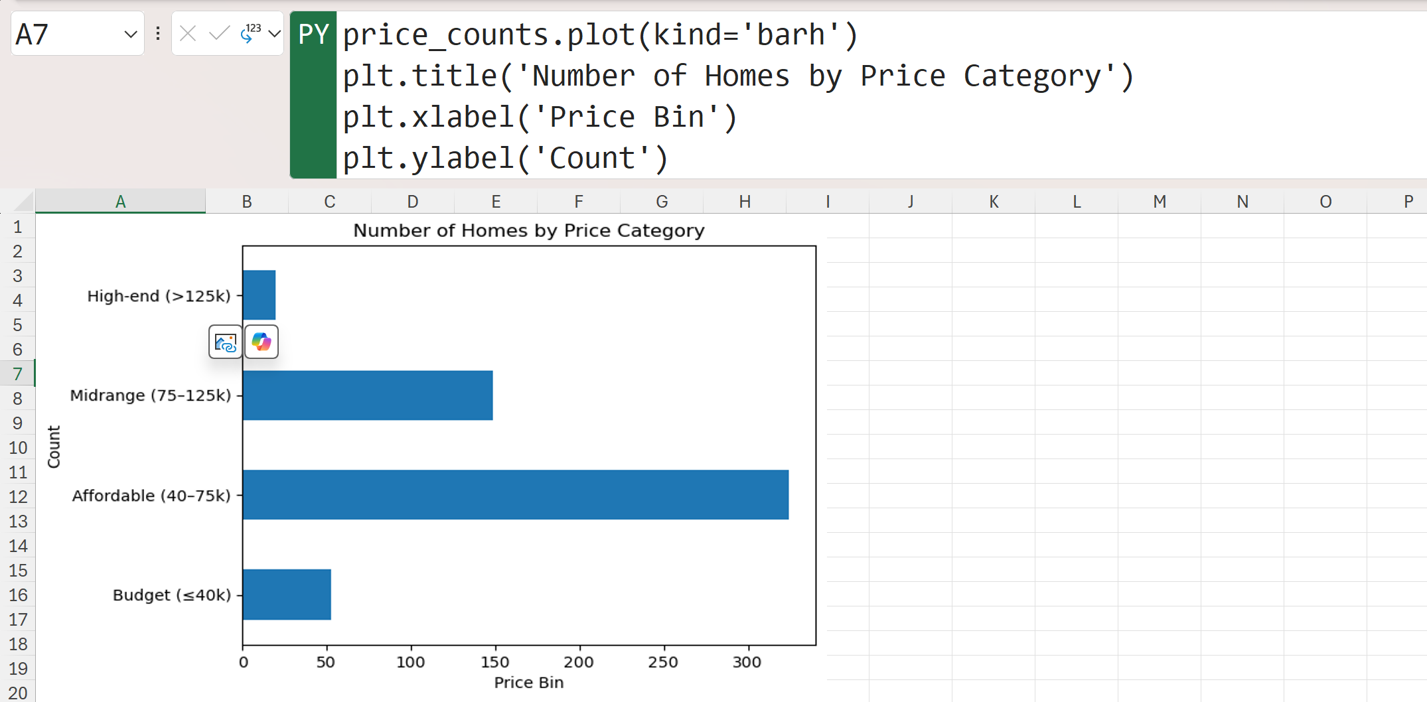
Task: Select row 7 header
Action: (x=18, y=374)
